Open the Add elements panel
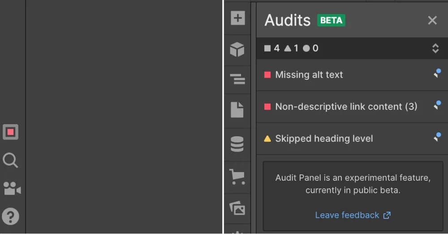The height and width of the screenshot is (234, 448). (237, 18)
